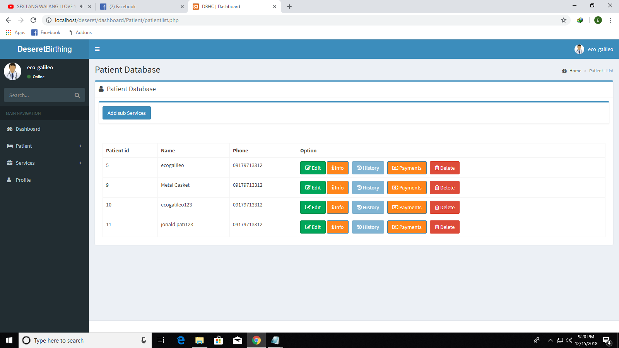
Task: Edit patient ecogalileo with id 5
Action: (x=313, y=168)
